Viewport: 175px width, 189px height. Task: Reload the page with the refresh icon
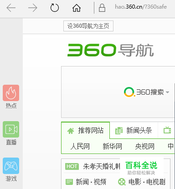[55, 8]
